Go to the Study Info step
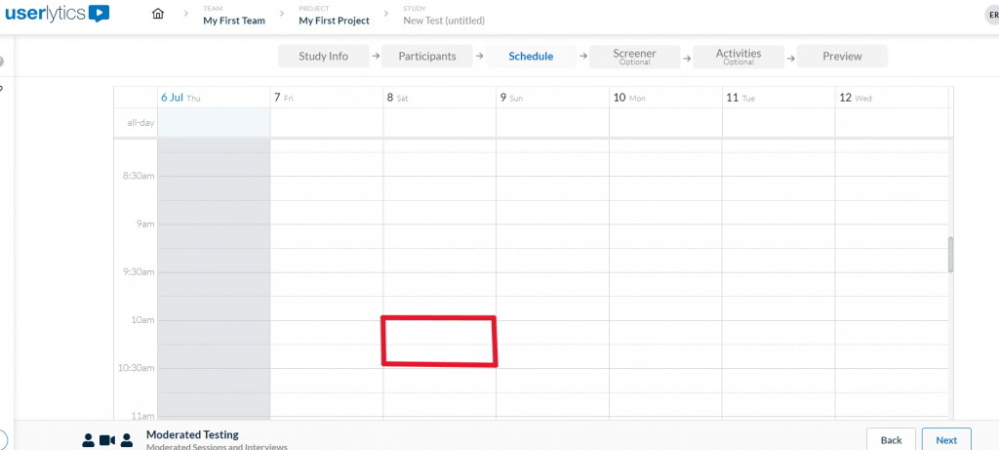The image size is (999, 450). (323, 57)
